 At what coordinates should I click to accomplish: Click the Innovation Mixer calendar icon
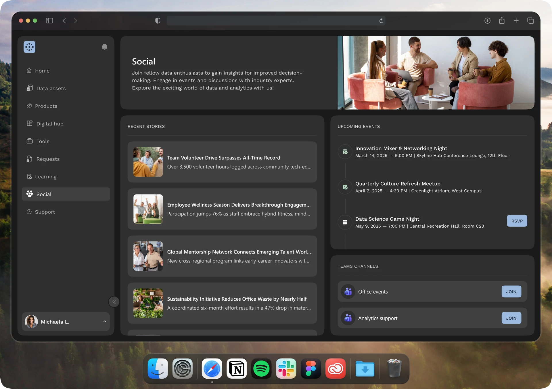click(x=345, y=152)
